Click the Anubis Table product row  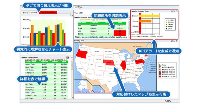click(47, 64)
